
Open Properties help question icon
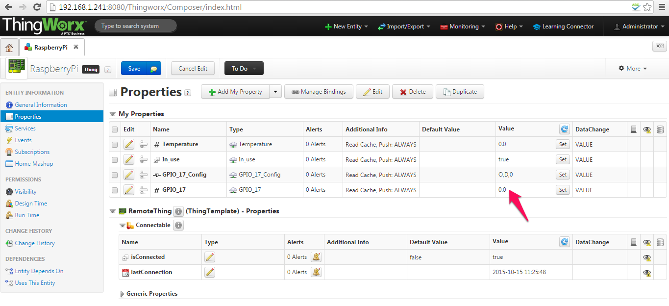188,93
